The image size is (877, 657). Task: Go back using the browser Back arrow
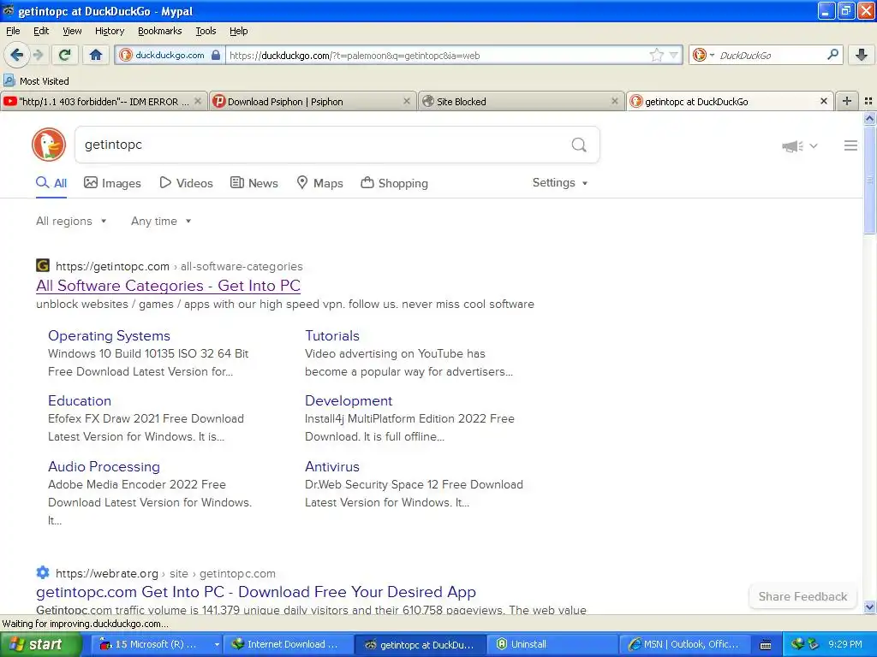pyautogui.click(x=16, y=55)
